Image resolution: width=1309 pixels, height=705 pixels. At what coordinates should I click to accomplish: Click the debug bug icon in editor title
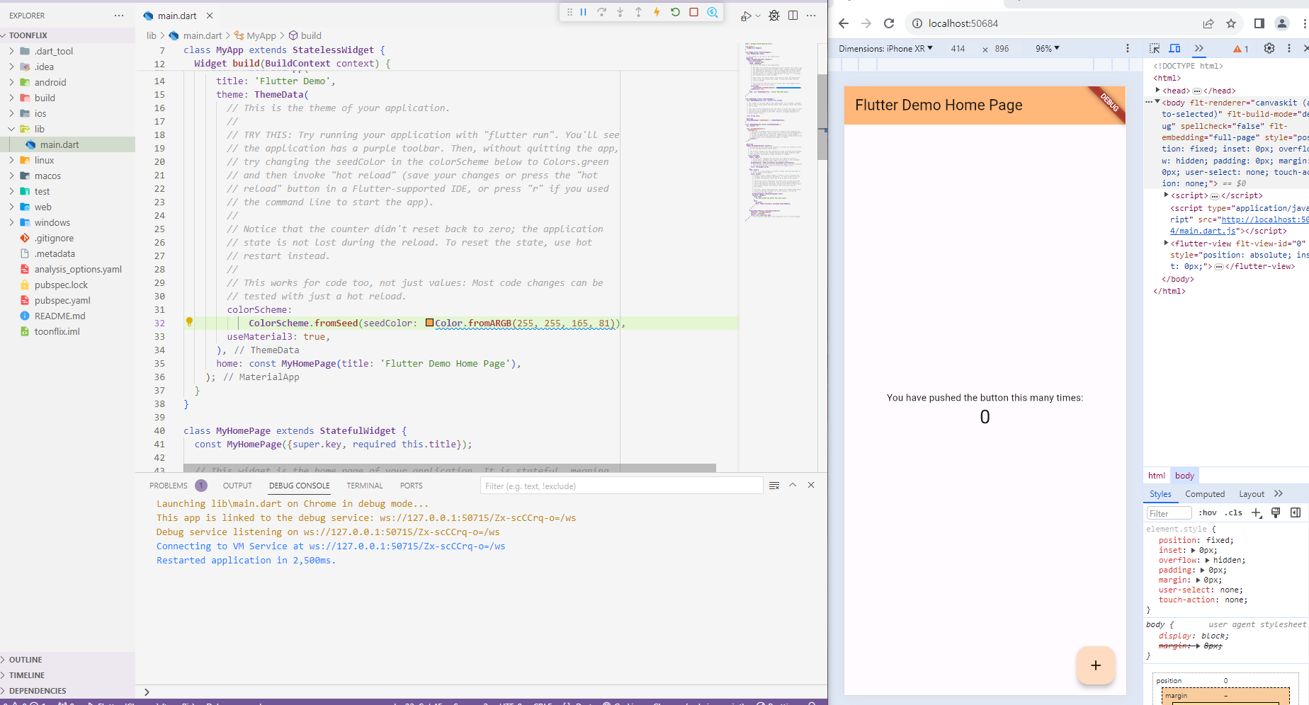(774, 16)
